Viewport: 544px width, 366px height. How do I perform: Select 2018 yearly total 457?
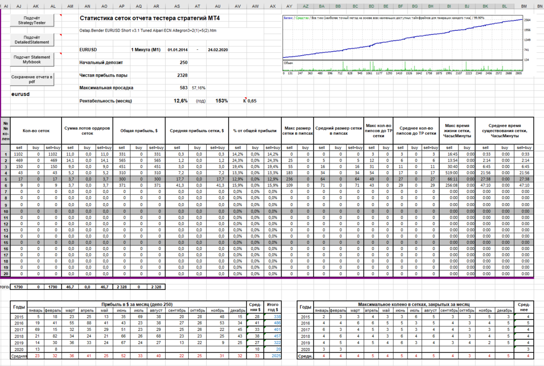click(272, 336)
